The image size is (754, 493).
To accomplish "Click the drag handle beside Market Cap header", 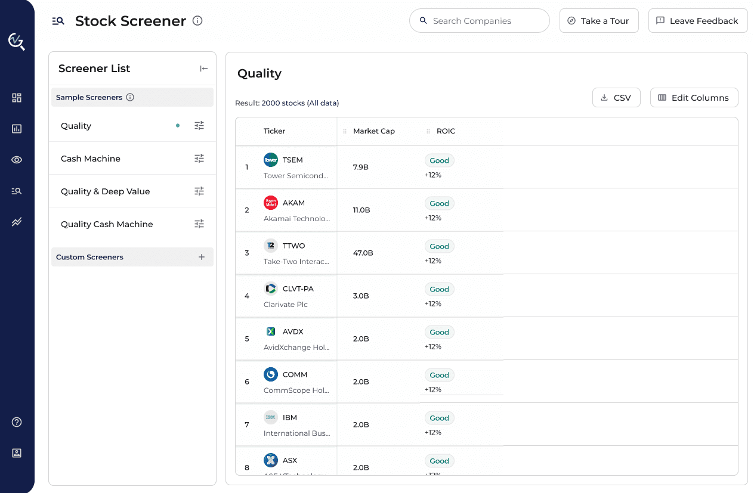I will [x=344, y=131].
